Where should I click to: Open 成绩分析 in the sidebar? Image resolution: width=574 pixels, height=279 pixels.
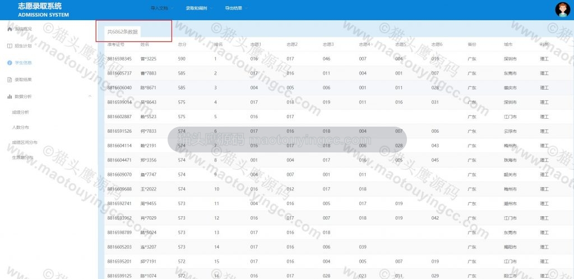pyautogui.click(x=21, y=112)
